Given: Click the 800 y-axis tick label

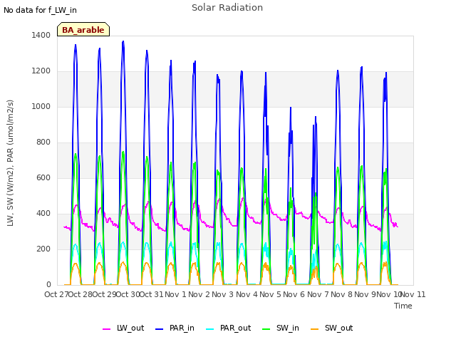Looking at the screenshot, I should click(x=43, y=142).
